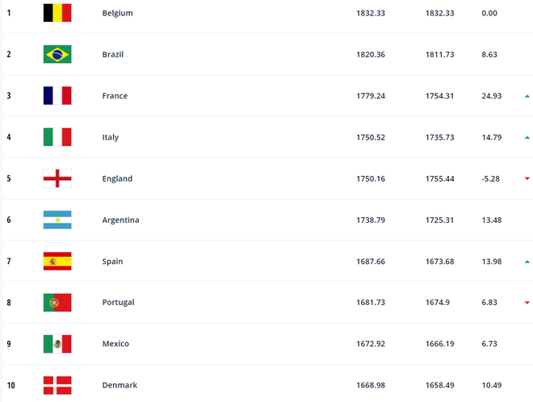The height and width of the screenshot is (402, 533).
Task: Click the Italy flag icon
Action: coord(57,137)
